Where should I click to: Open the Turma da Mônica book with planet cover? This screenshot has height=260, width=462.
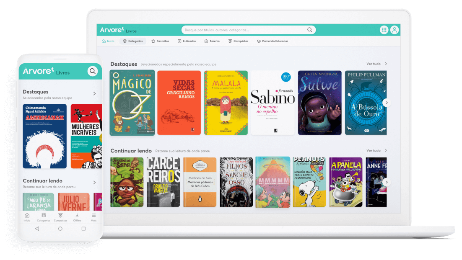[273, 182]
